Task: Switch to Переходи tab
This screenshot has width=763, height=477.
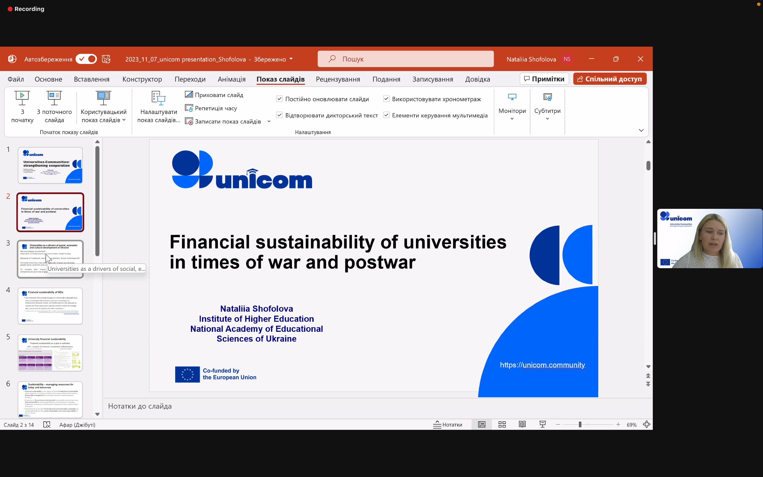Action: tap(190, 79)
